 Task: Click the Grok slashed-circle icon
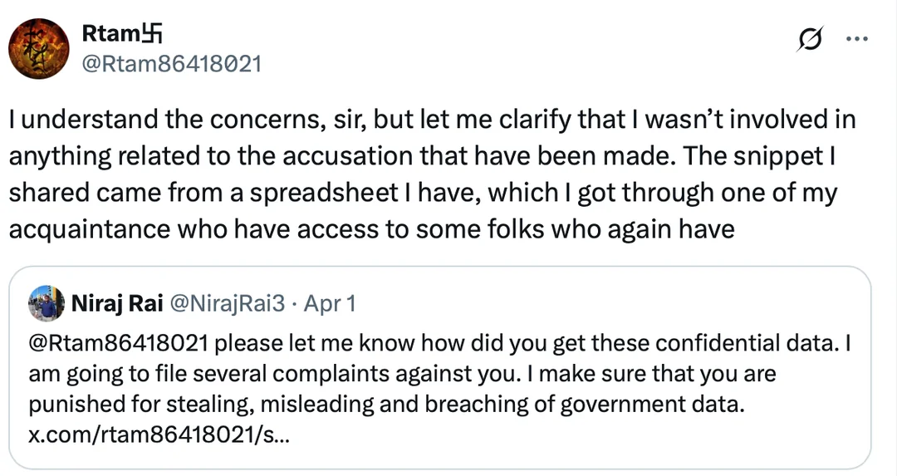click(x=810, y=39)
